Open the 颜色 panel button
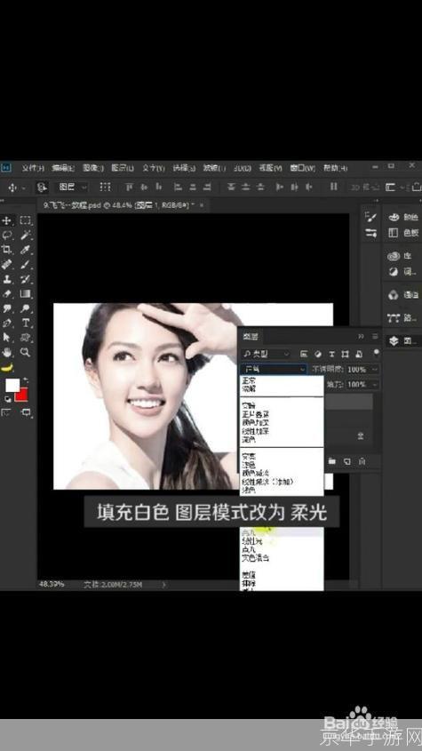Screen dimensions: 422x751 click(x=402, y=217)
